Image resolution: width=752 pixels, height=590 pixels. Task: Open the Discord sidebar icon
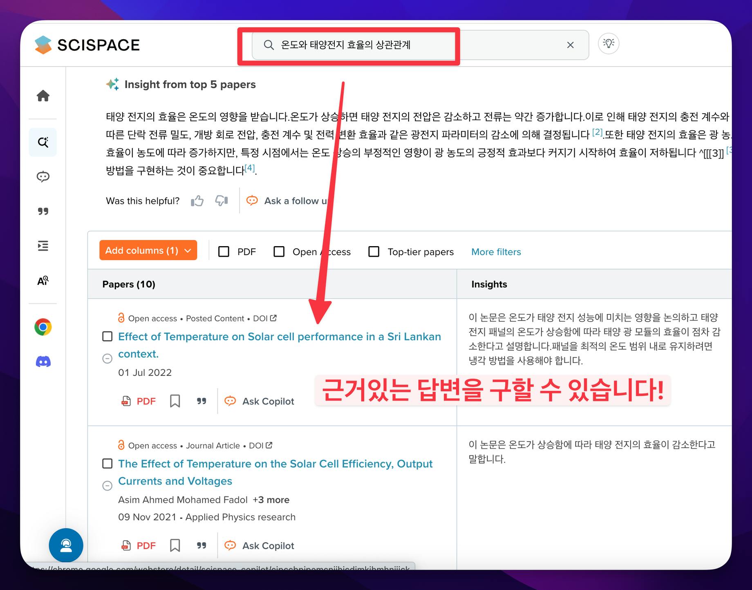43,362
